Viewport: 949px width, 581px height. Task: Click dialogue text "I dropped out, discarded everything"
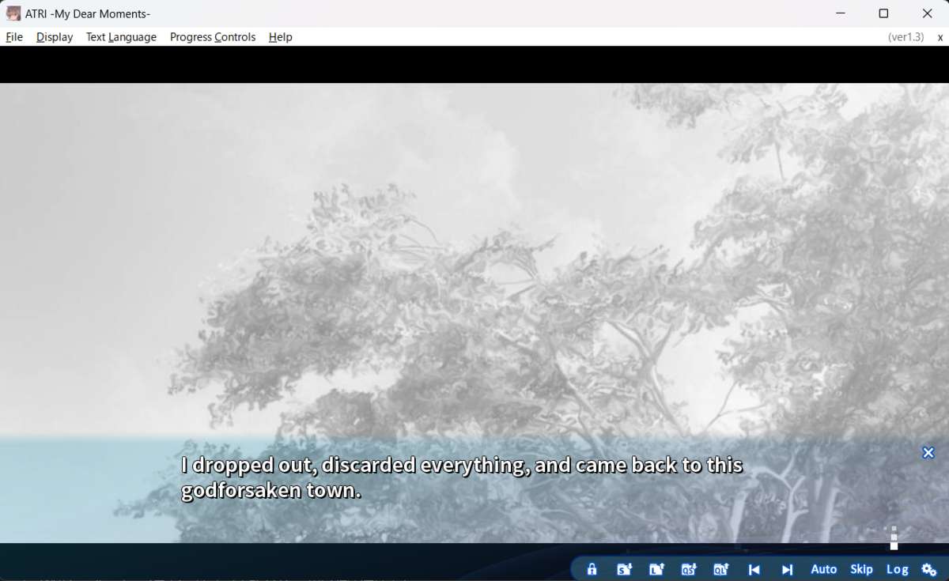354,466
